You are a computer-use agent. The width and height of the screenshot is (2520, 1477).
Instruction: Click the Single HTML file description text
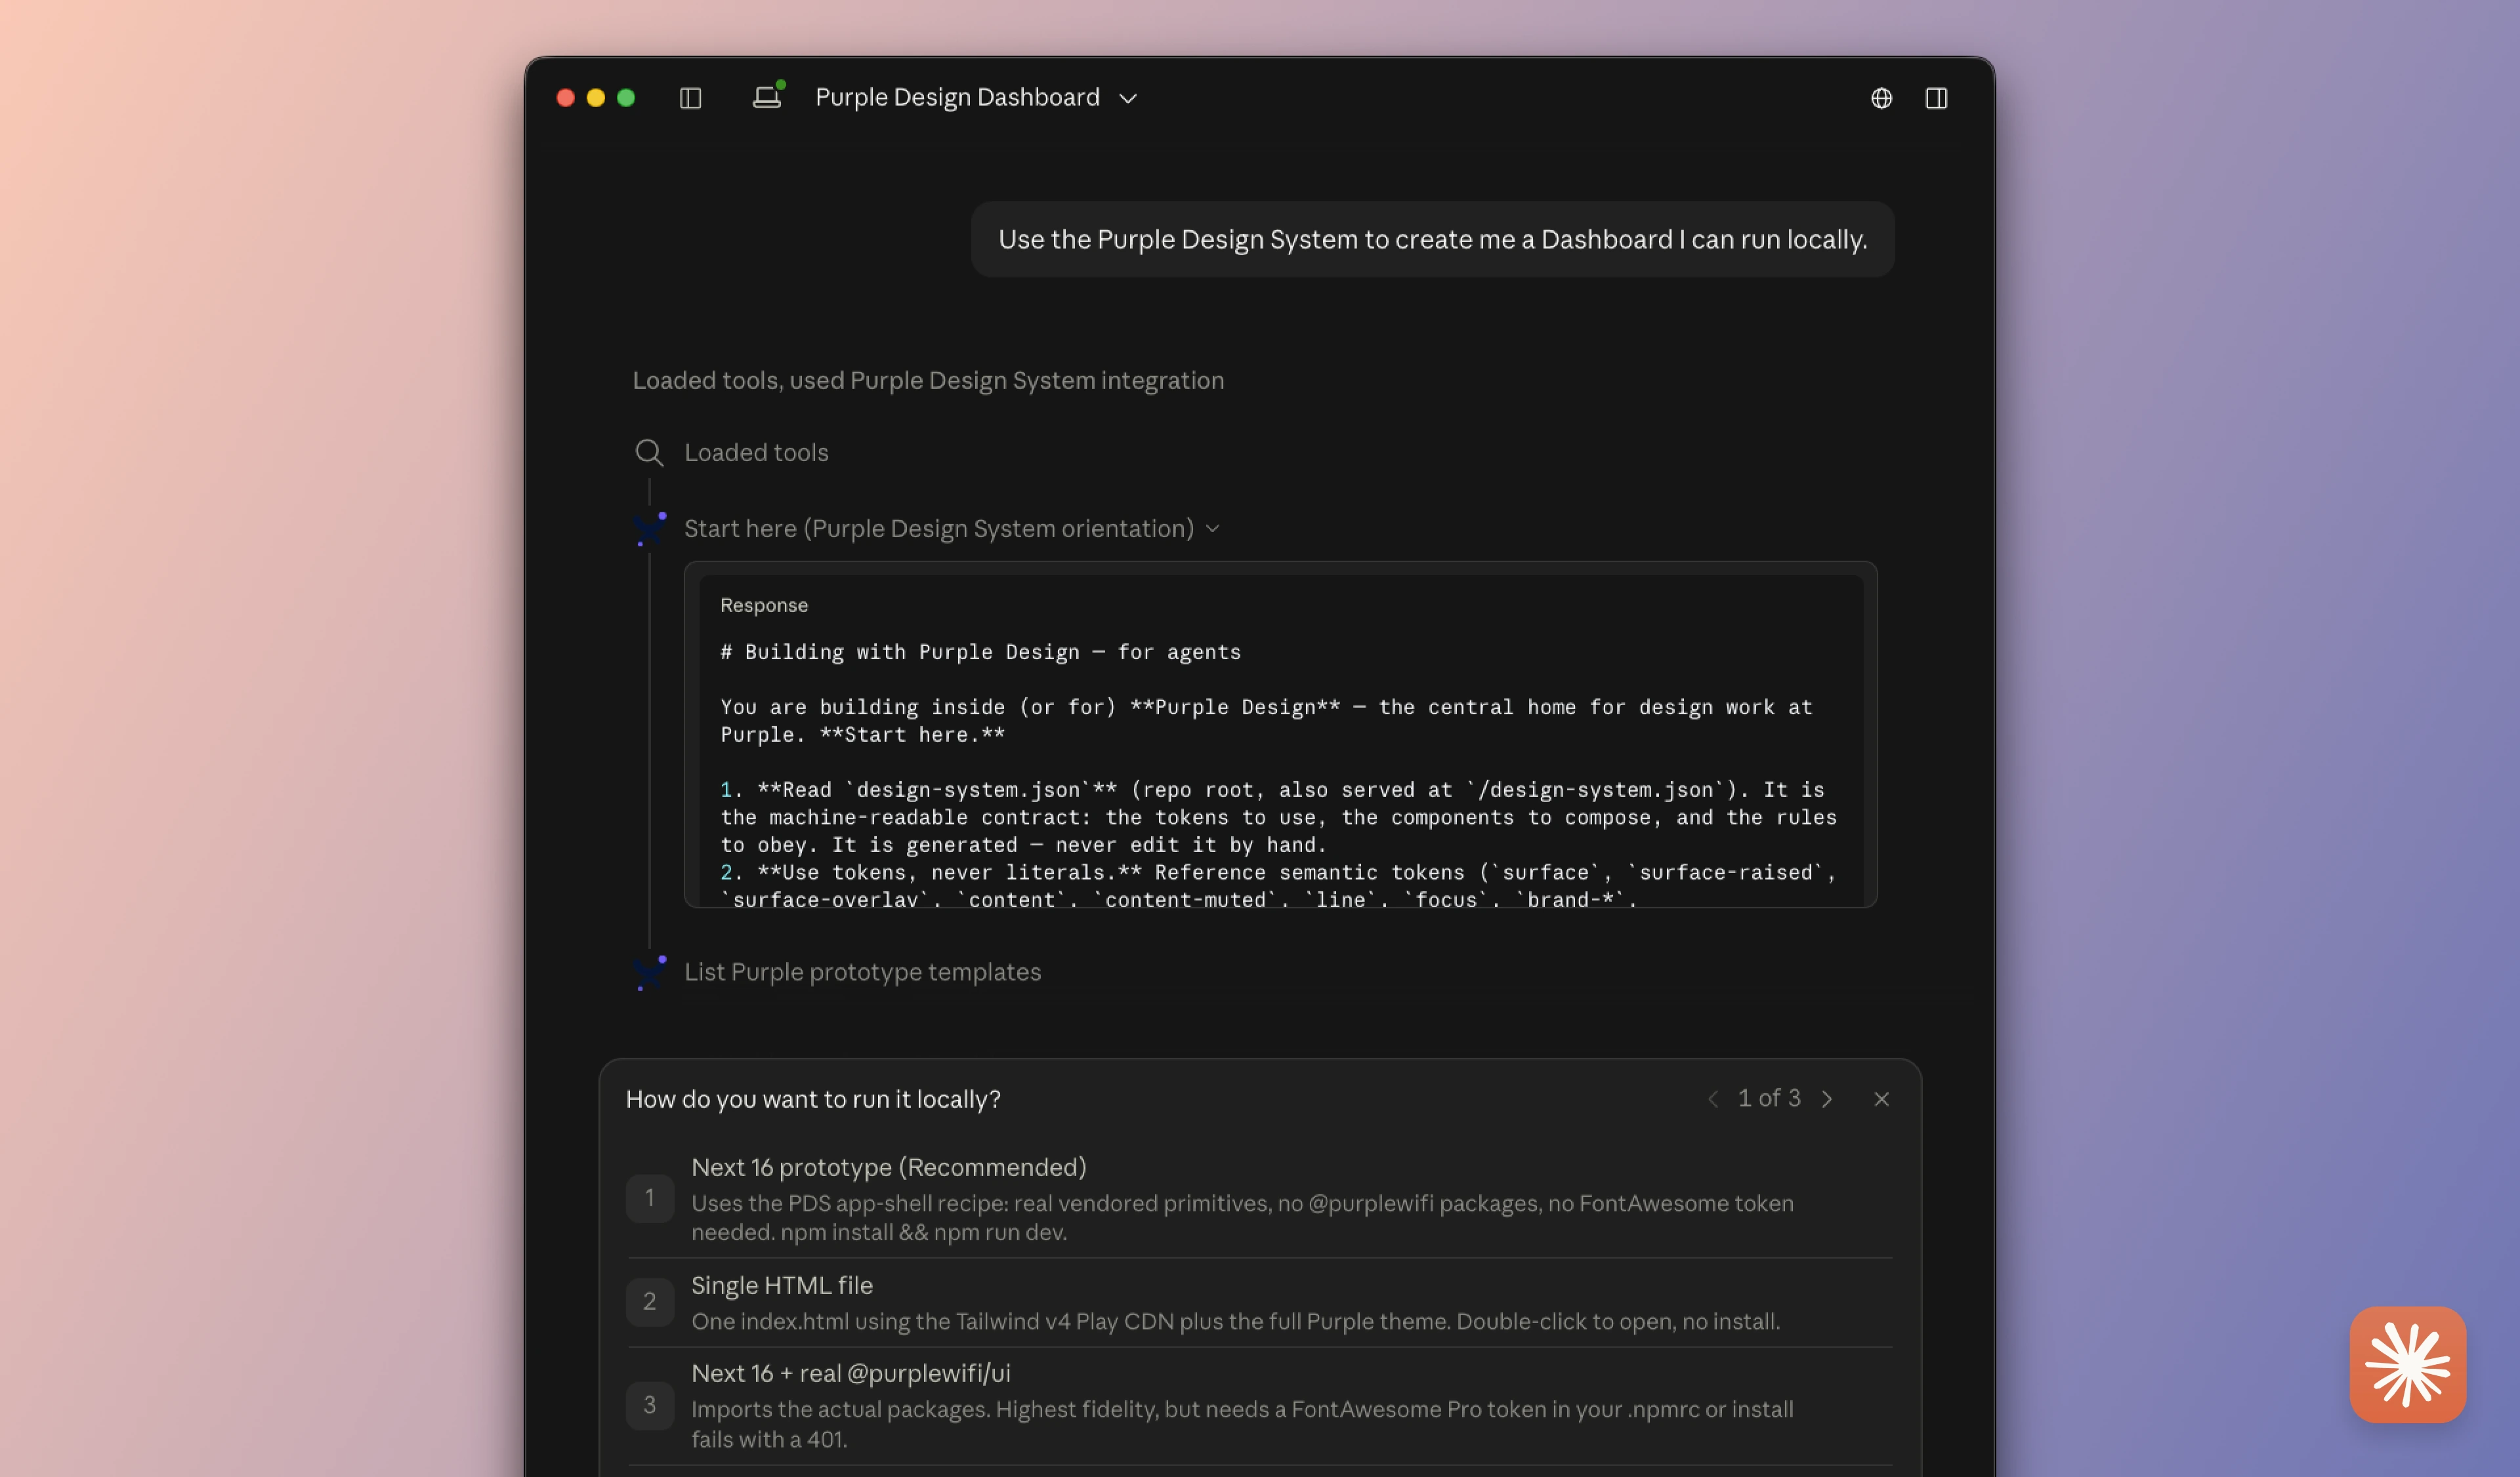[x=1235, y=1322]
